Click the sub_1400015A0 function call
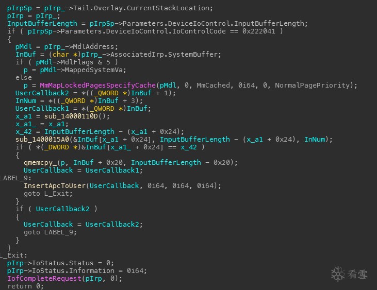This screenshot has width=377, height=290. tap(42, 140)
